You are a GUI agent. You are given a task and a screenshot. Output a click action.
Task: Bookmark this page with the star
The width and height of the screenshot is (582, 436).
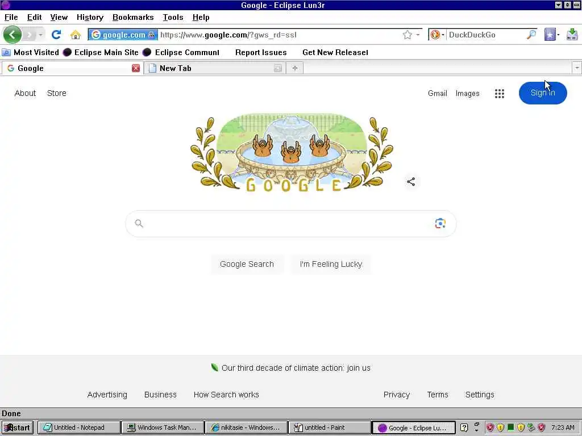tap(407, 35)
